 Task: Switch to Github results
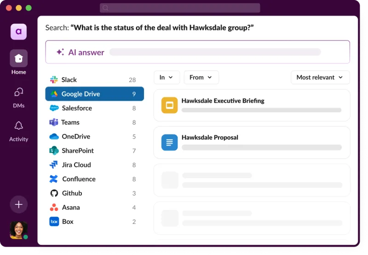point(94,193)
